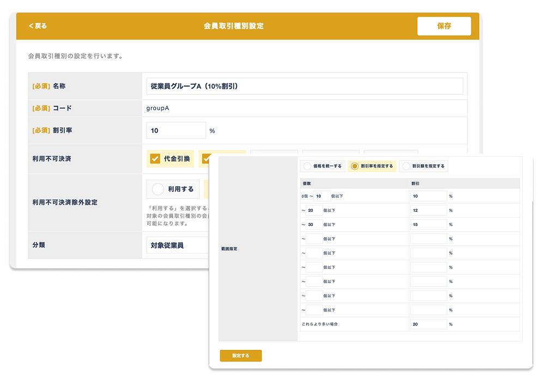The height and width of the screenshot is (381, 545).
Task: Click the quantity field containing 20
Action: (x=314, y=210)
